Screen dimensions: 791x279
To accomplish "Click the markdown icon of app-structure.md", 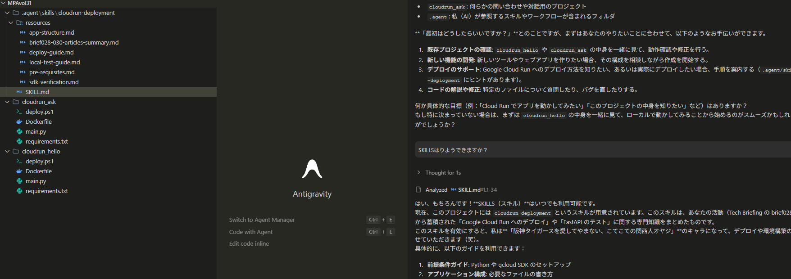I will pyautogui.click(x=23, y=33).
